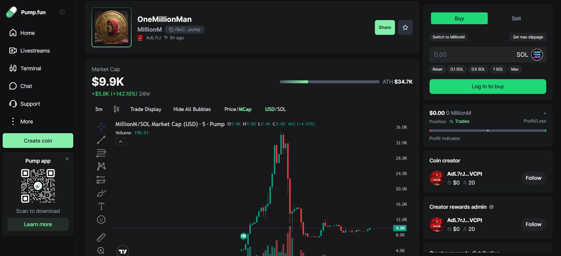This screenshot has height=256, width=561.
Task: Toggle Hide All Bubbles
Action: pos(192,109)
